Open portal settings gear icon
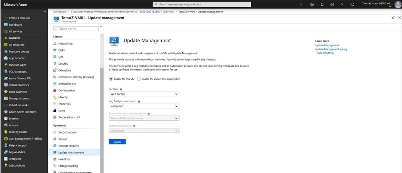This screenshot has height=173, width=402. point(332,4)
